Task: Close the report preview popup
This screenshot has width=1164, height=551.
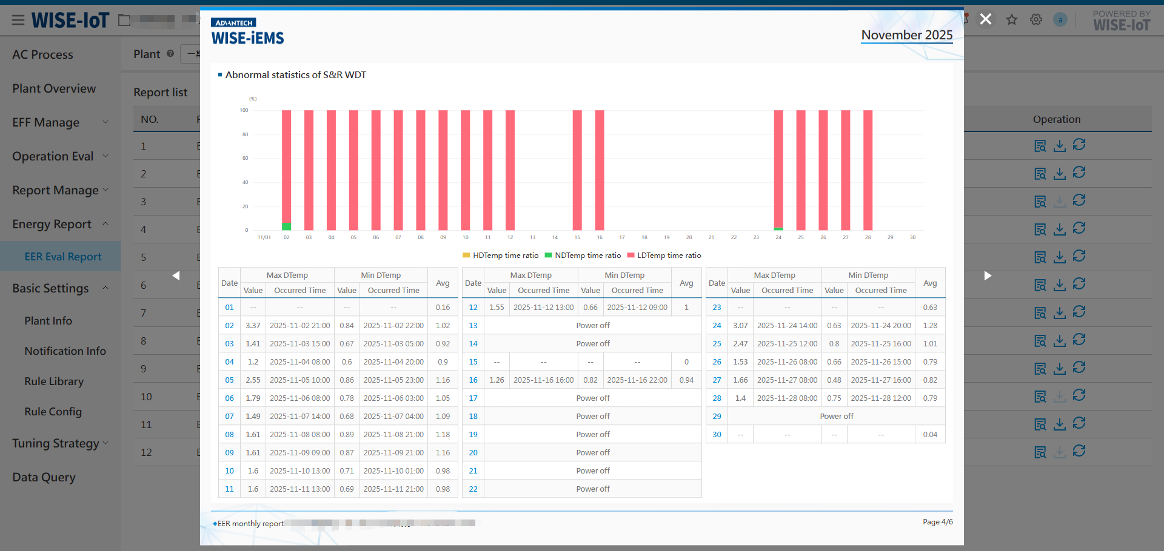Action: click(986, 19)
